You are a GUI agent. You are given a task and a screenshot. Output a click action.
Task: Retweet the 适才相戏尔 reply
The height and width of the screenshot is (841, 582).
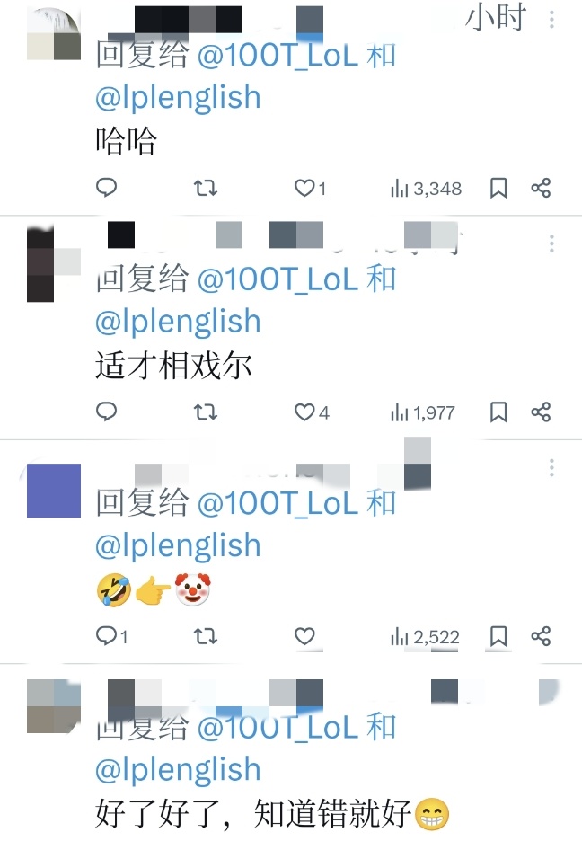coord(205,412)
